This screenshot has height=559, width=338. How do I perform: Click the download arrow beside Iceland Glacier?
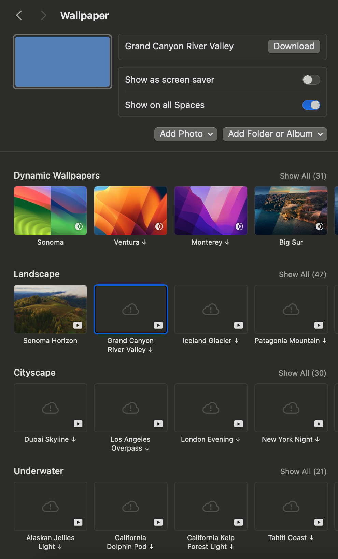pos(237,341)
